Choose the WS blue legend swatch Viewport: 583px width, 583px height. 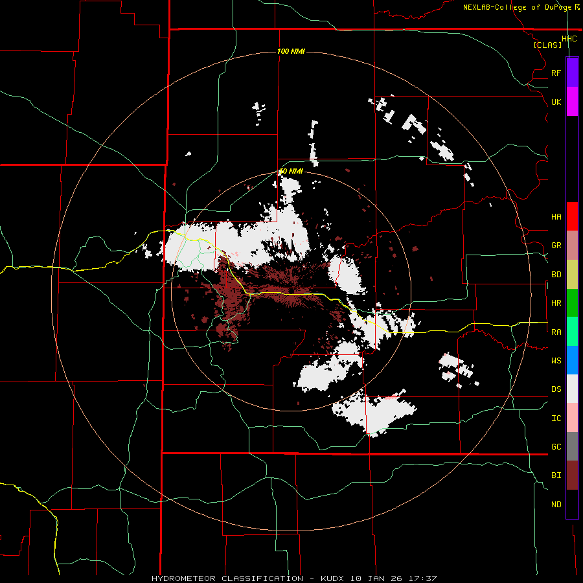point(572,360)
